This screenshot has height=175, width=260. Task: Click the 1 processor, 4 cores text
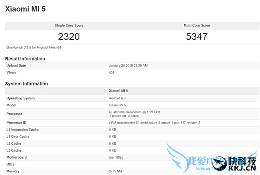tap(123, 116)
